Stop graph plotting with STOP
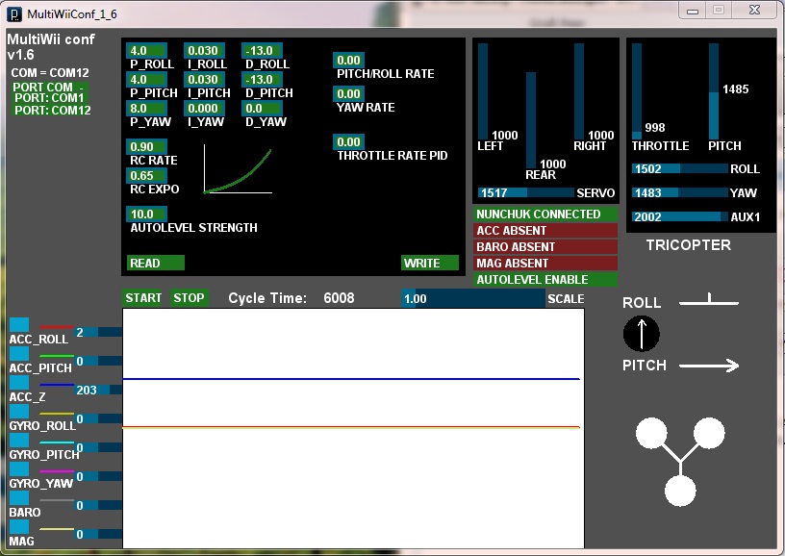Screen dimensions: 785x556 click(189, 298)
